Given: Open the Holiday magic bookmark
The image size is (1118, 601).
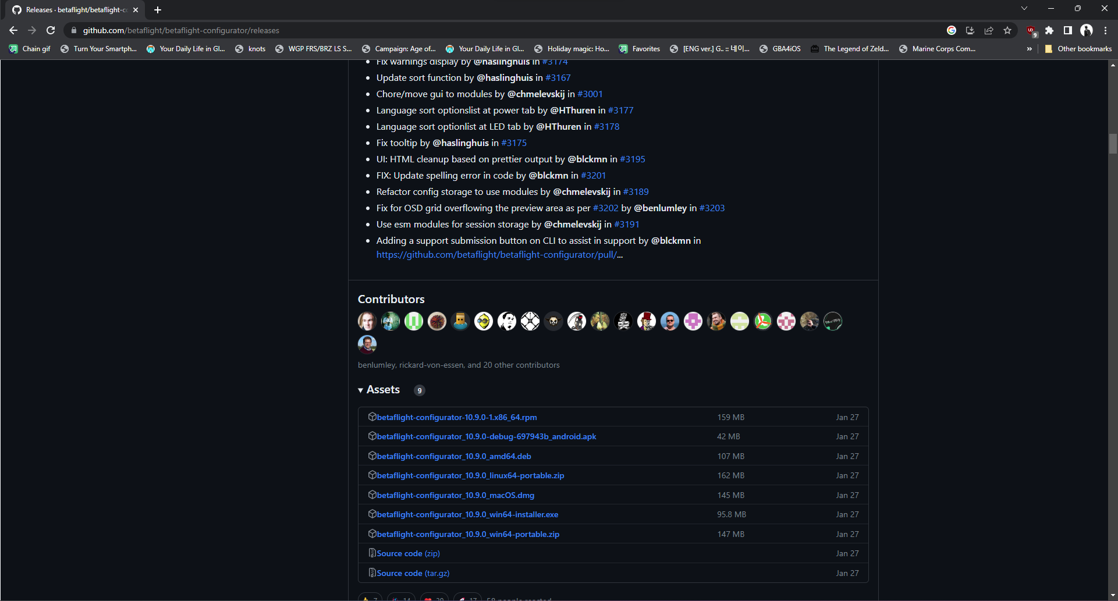Looking at the screenshot, I should tap(572, 49).
